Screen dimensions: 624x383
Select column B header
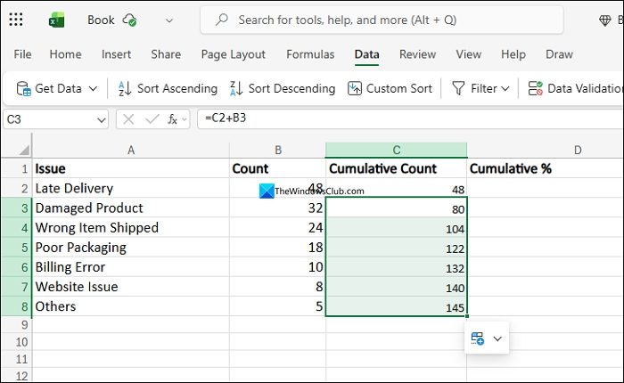click(278, 151)
